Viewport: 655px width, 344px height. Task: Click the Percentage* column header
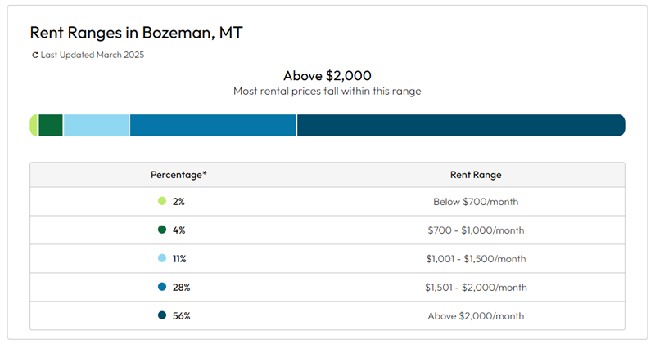178,175
